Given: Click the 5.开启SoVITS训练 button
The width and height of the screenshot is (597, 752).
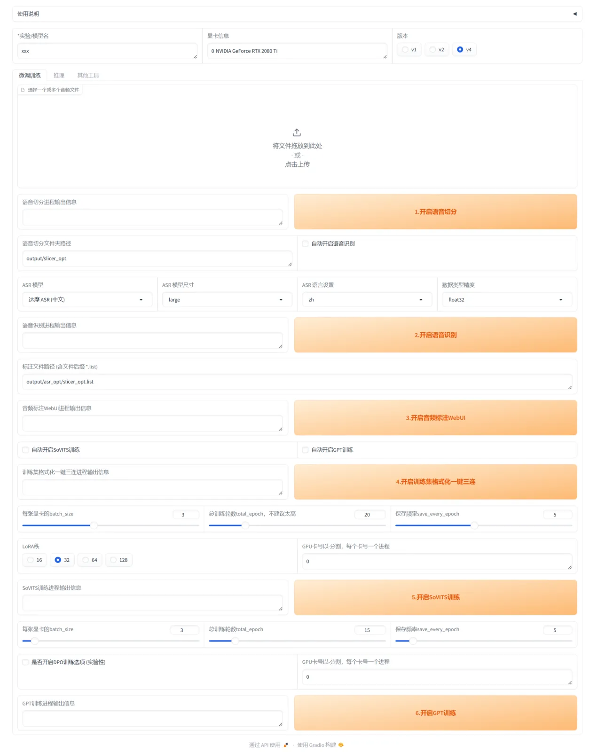Looking at the screenshot, I should tap(435, 597).
